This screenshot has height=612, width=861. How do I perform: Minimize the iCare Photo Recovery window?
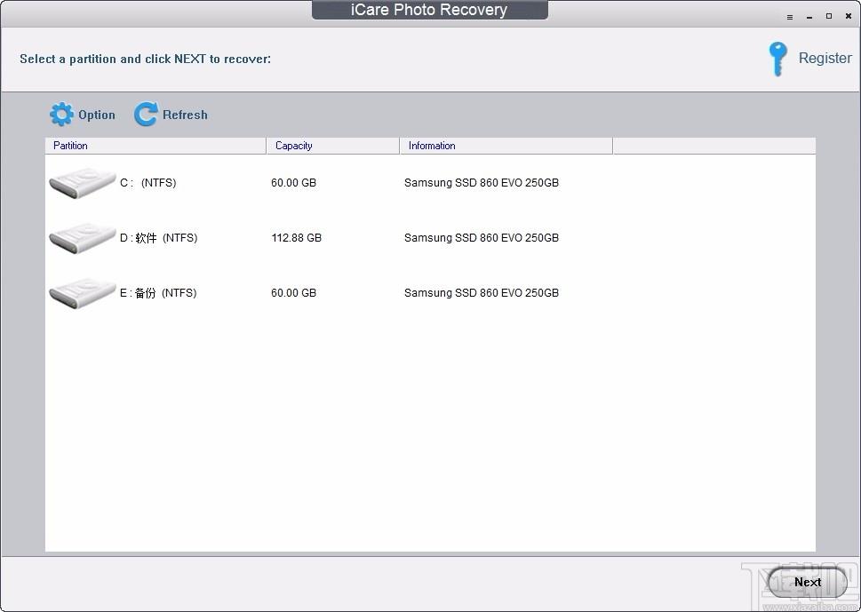(809, 17)
